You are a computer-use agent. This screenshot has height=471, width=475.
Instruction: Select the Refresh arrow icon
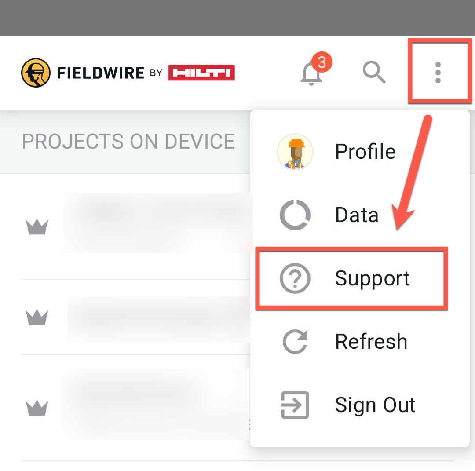(x=295, y=341)
